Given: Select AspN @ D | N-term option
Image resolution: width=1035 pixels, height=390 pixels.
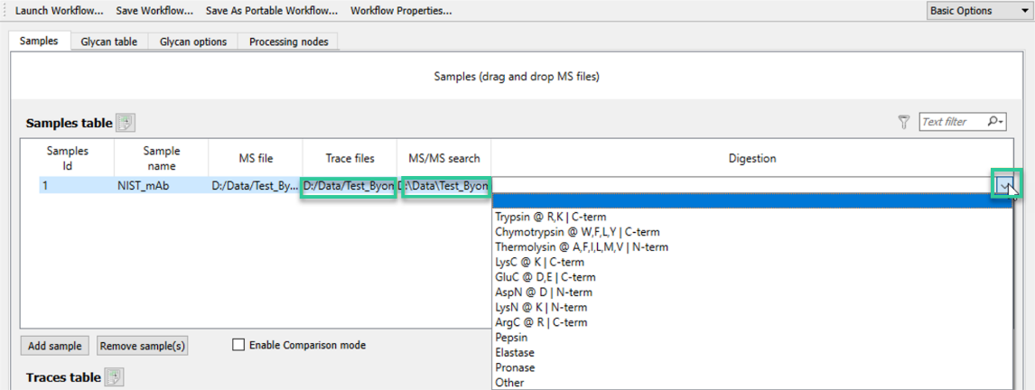Looking at the screenshot, I should 751,292.
